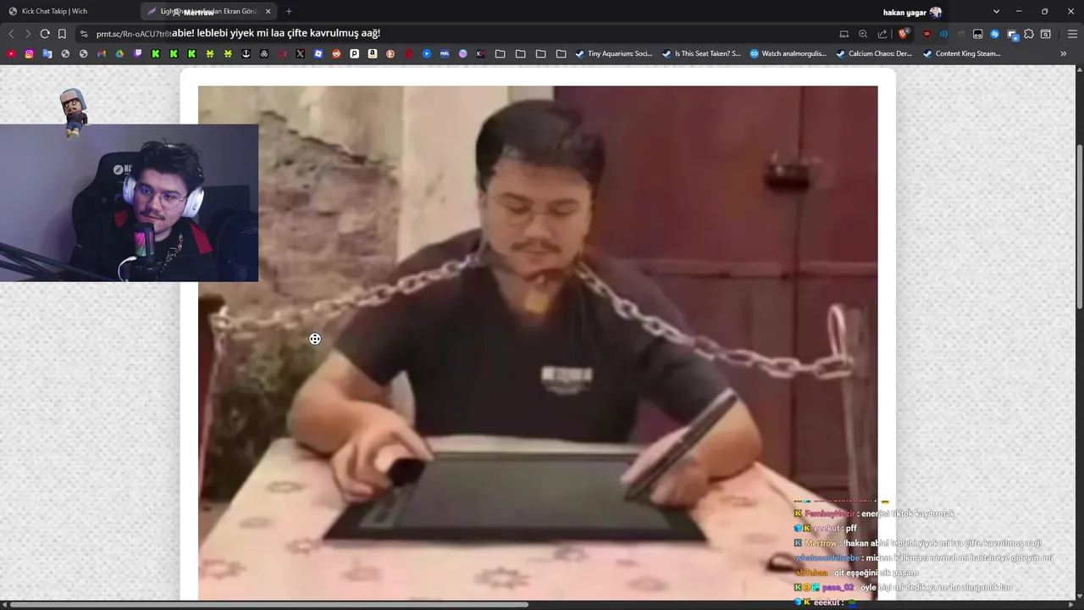This screenshot has height=610, width=1084.
Task: Click FemboyNezir's chat message
Action: [x=874, y=513]
